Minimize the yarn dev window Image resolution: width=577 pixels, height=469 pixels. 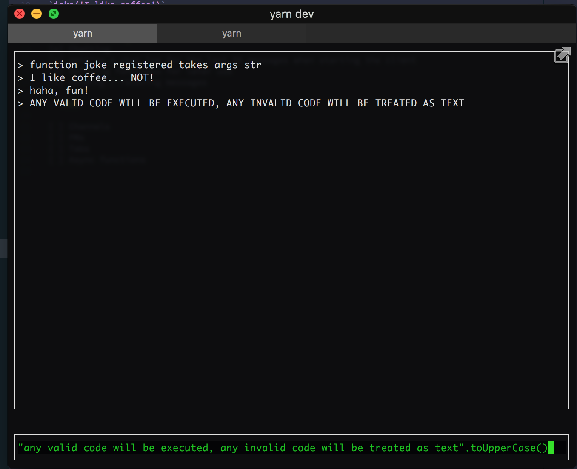point(37,14)
